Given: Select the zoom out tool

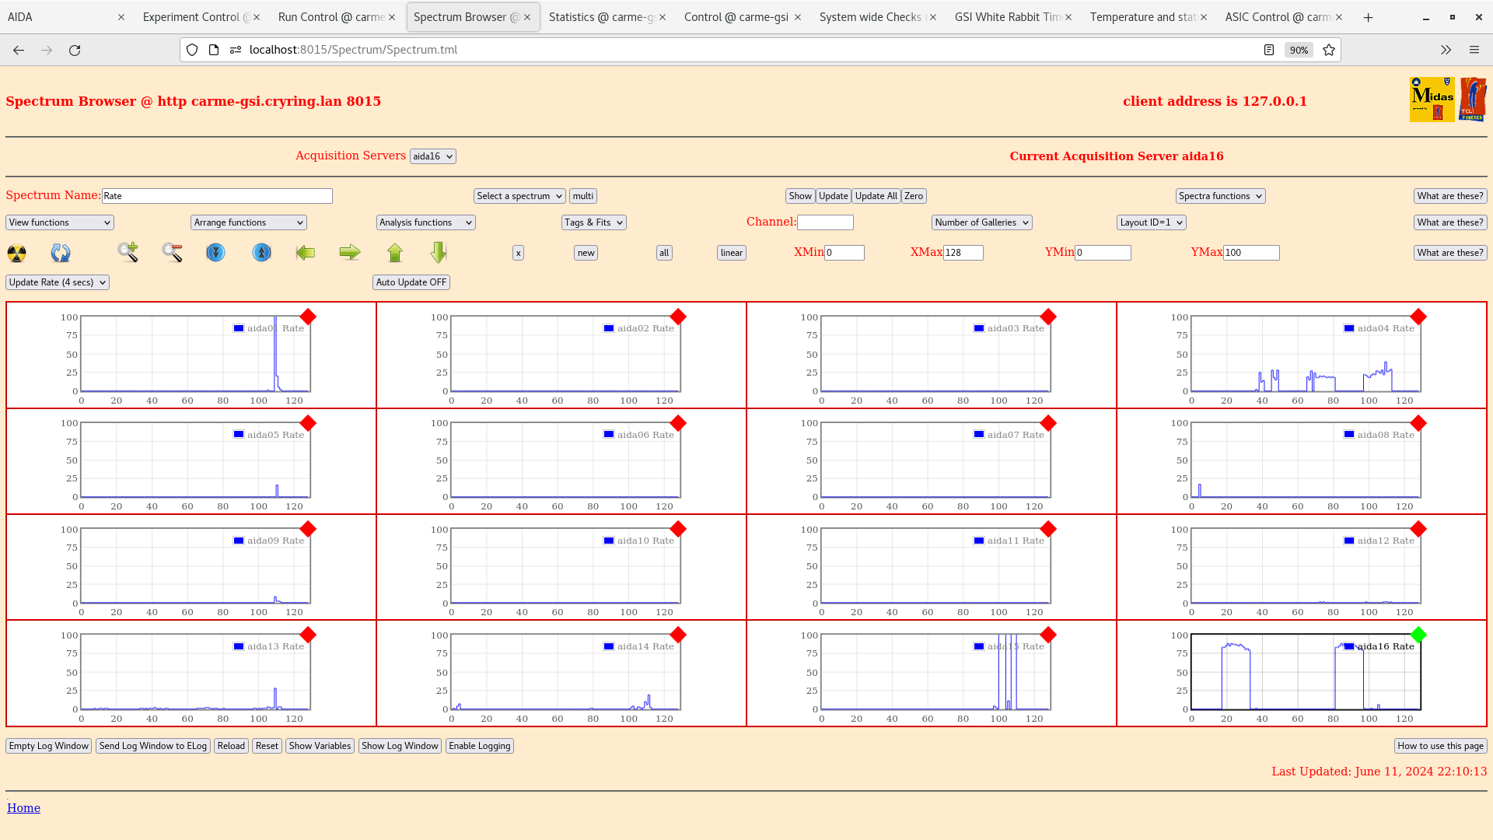Looking at the screenshot, I should tap(173, 252).
